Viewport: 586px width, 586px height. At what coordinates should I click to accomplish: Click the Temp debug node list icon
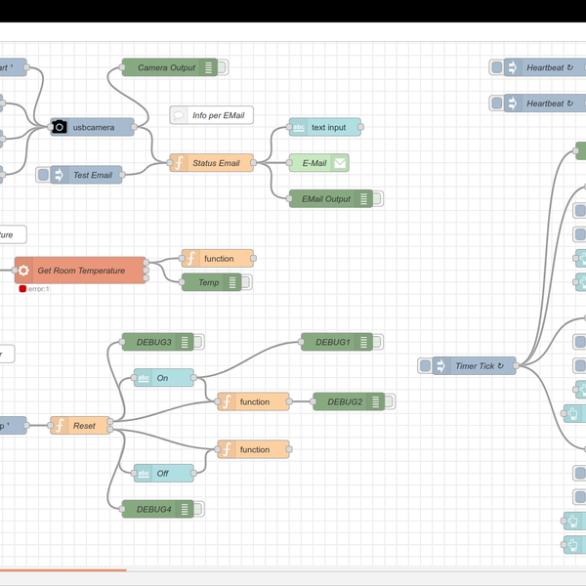(x=232, y=282)
